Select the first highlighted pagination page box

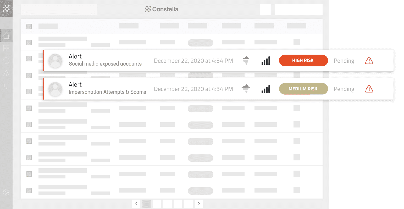tap(147, 204)
